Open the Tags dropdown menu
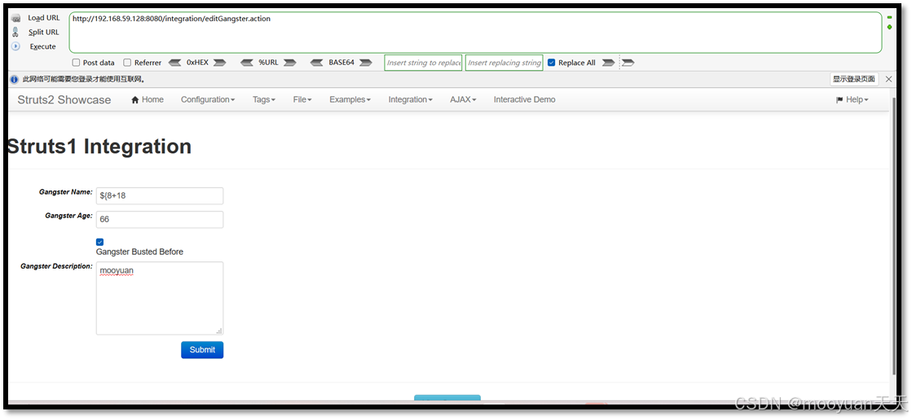This screenshot has height=420, width=912. 264,100
